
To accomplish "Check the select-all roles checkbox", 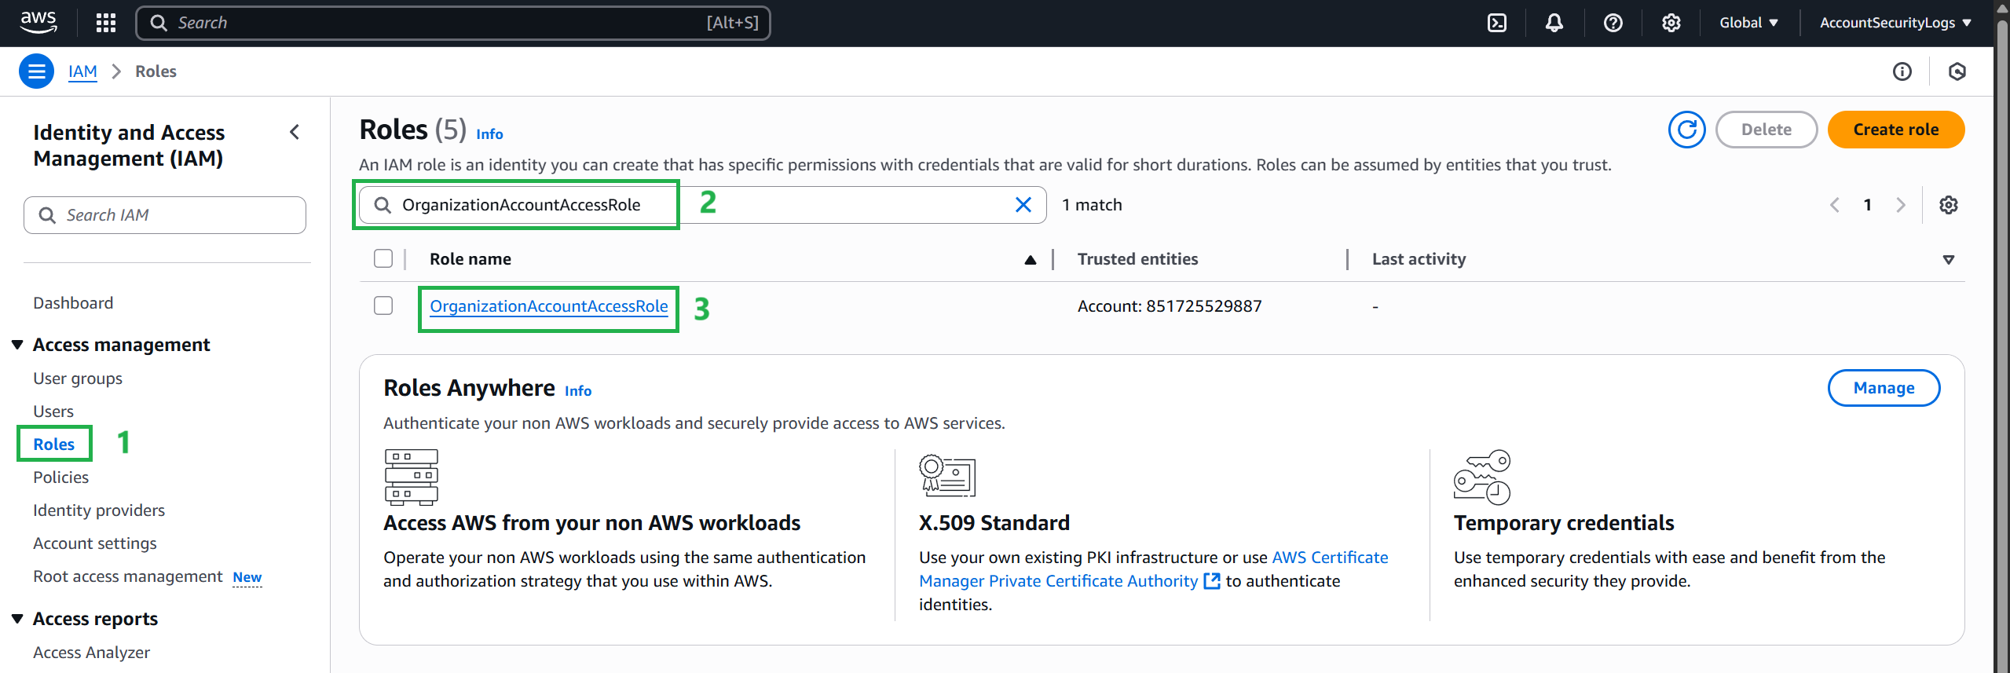I will tap(383, 258).
